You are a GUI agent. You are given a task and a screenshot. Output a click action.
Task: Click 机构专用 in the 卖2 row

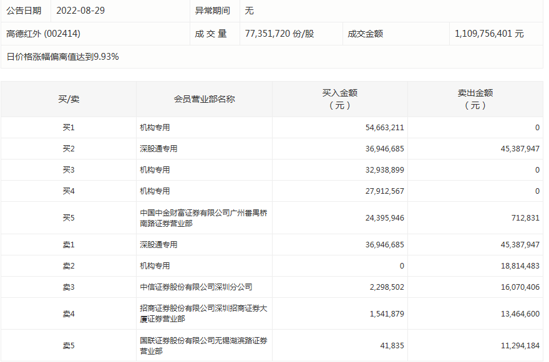point(155,266)
